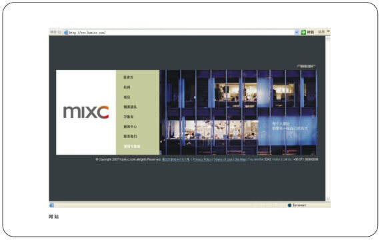Click the status bar page icon
The width and height of the screenshot is (380, 240).
click(51, 205)
